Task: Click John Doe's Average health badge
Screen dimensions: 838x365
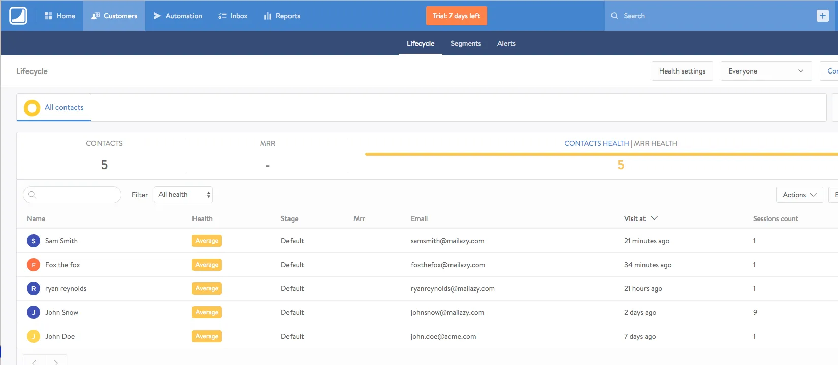Action: click(207, 336)
